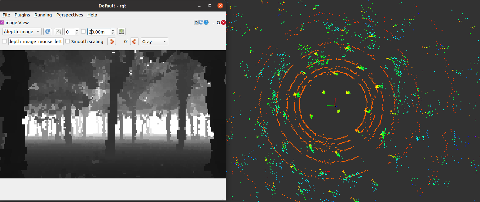Expand the Gray color scheme dropdown
Screen dimensions: 480x202
(x=154, y=42)
